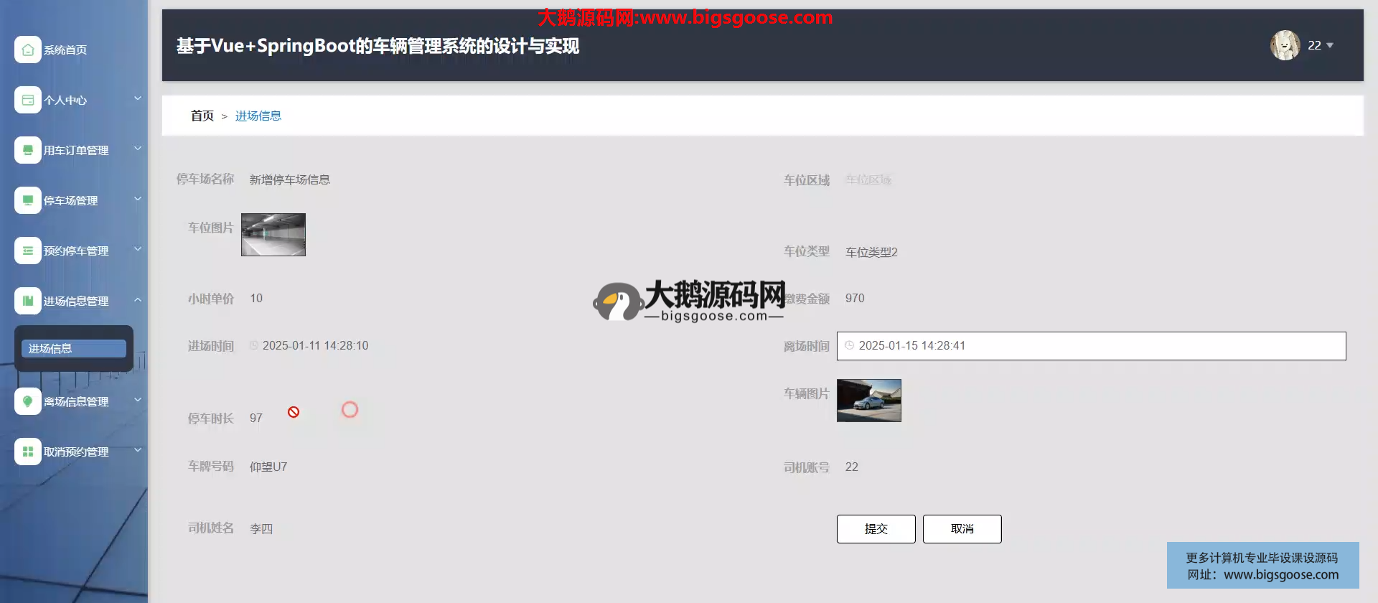1378x603 pixels.
Task: Expand the 个人中心 submenu arrow
Action: pyautogui.click(x=138, y=98)
